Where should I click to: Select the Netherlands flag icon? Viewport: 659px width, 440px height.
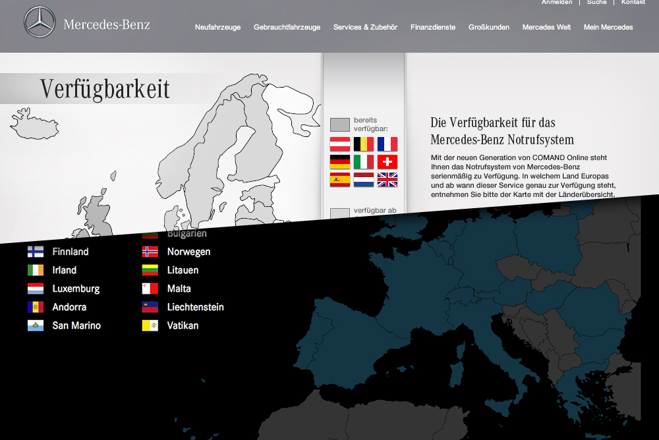[364, 180]
